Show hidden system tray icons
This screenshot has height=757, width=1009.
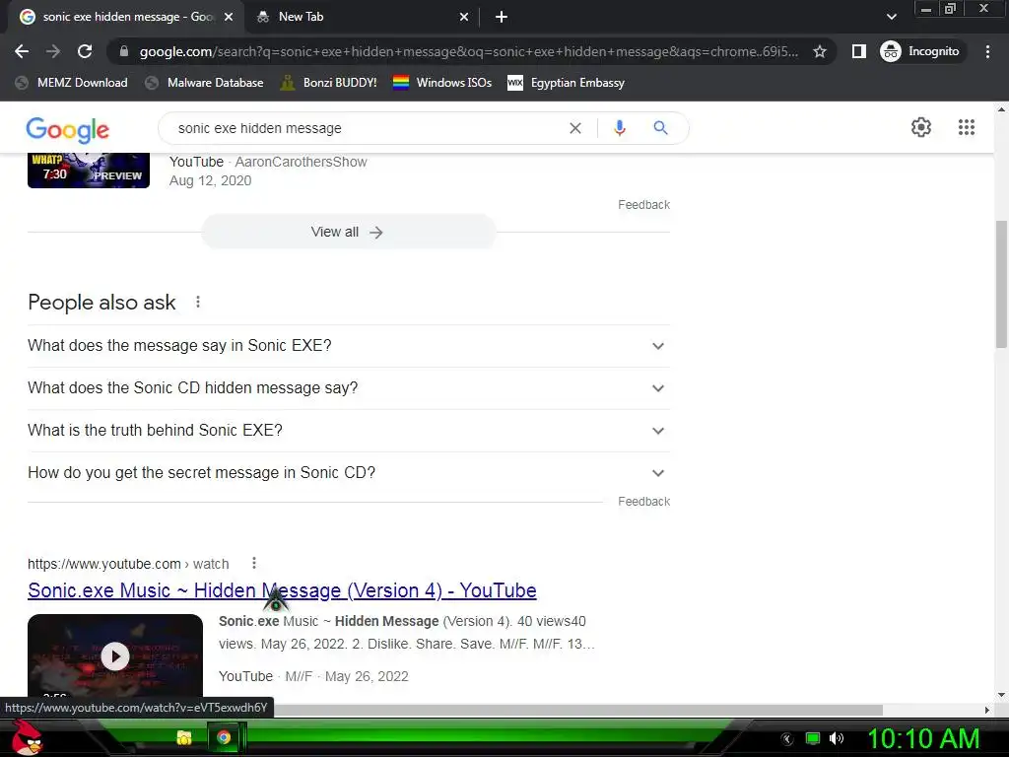tap(786, 738)
